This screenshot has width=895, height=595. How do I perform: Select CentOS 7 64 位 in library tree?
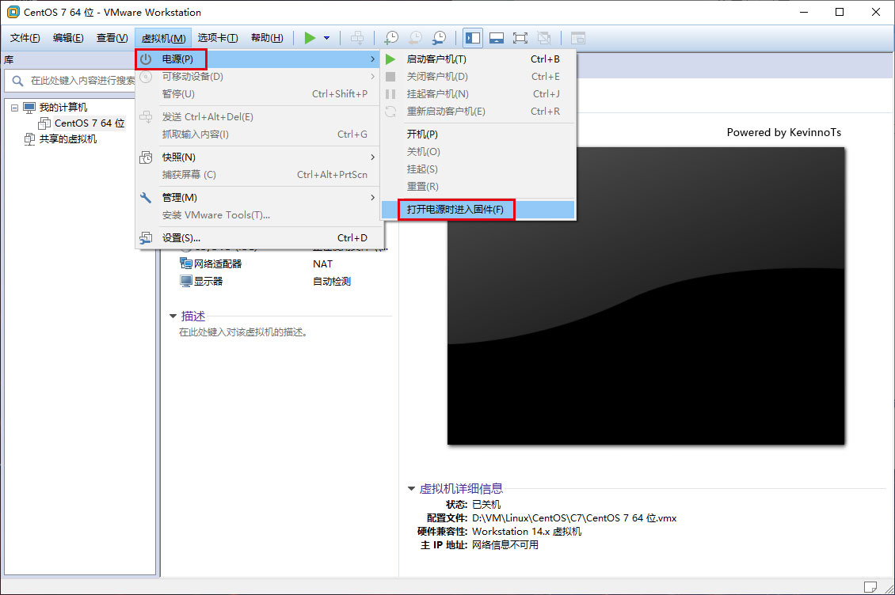[x=89, y=123]
